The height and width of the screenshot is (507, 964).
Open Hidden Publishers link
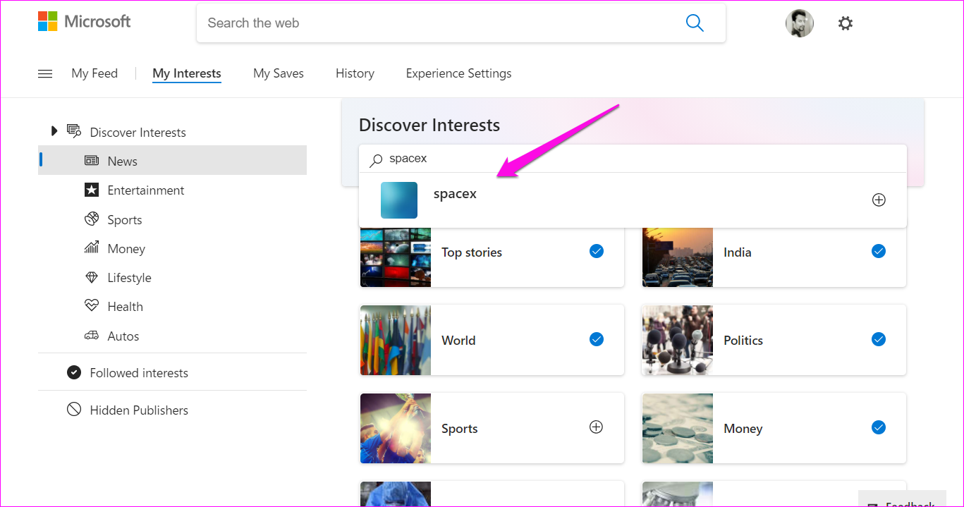point(138,410)
